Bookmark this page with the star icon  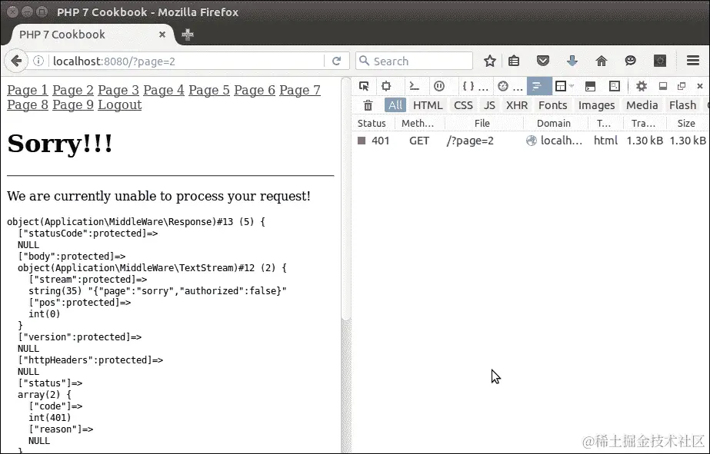point(489,61)
